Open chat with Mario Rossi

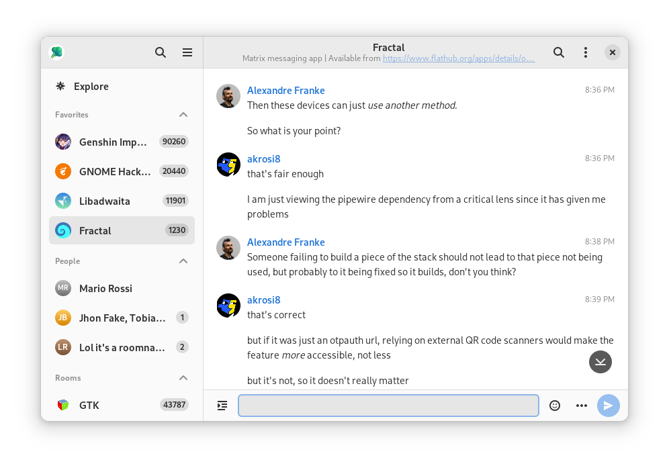click(105, 288)
